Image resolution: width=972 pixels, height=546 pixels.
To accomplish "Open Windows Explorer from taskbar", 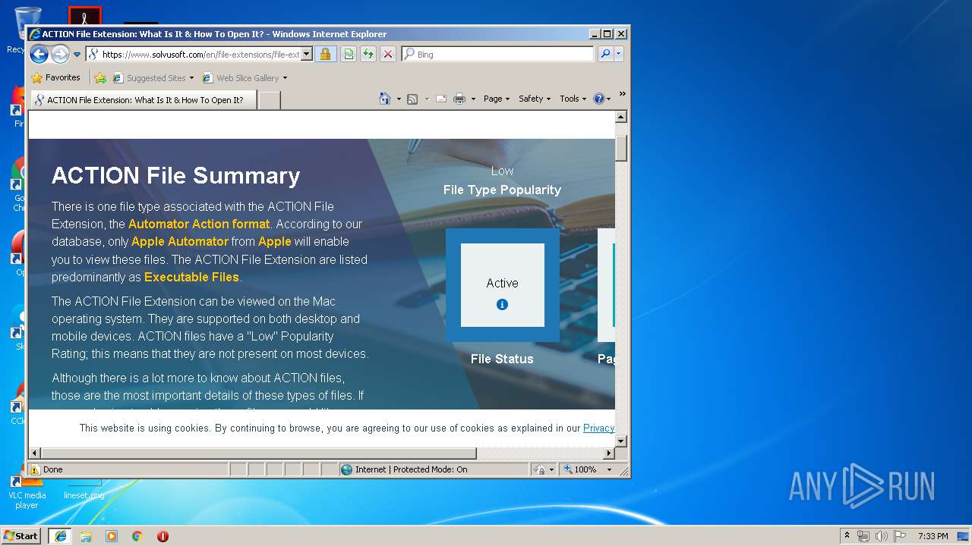I will point(86,536).
